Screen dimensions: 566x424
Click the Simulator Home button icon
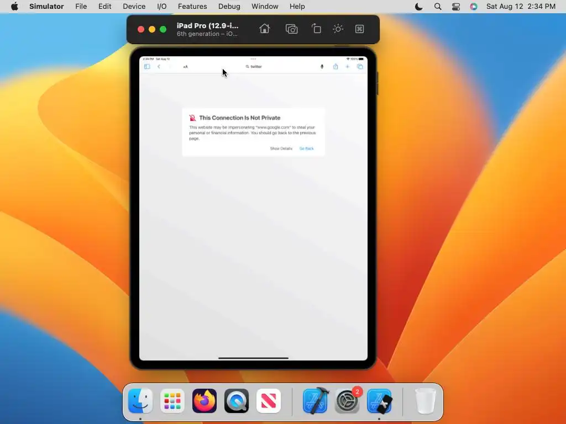click(x=265, y=29)
